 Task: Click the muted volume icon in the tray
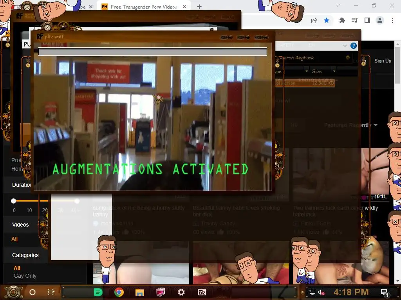pyautogui.click(x=321, y=292)
